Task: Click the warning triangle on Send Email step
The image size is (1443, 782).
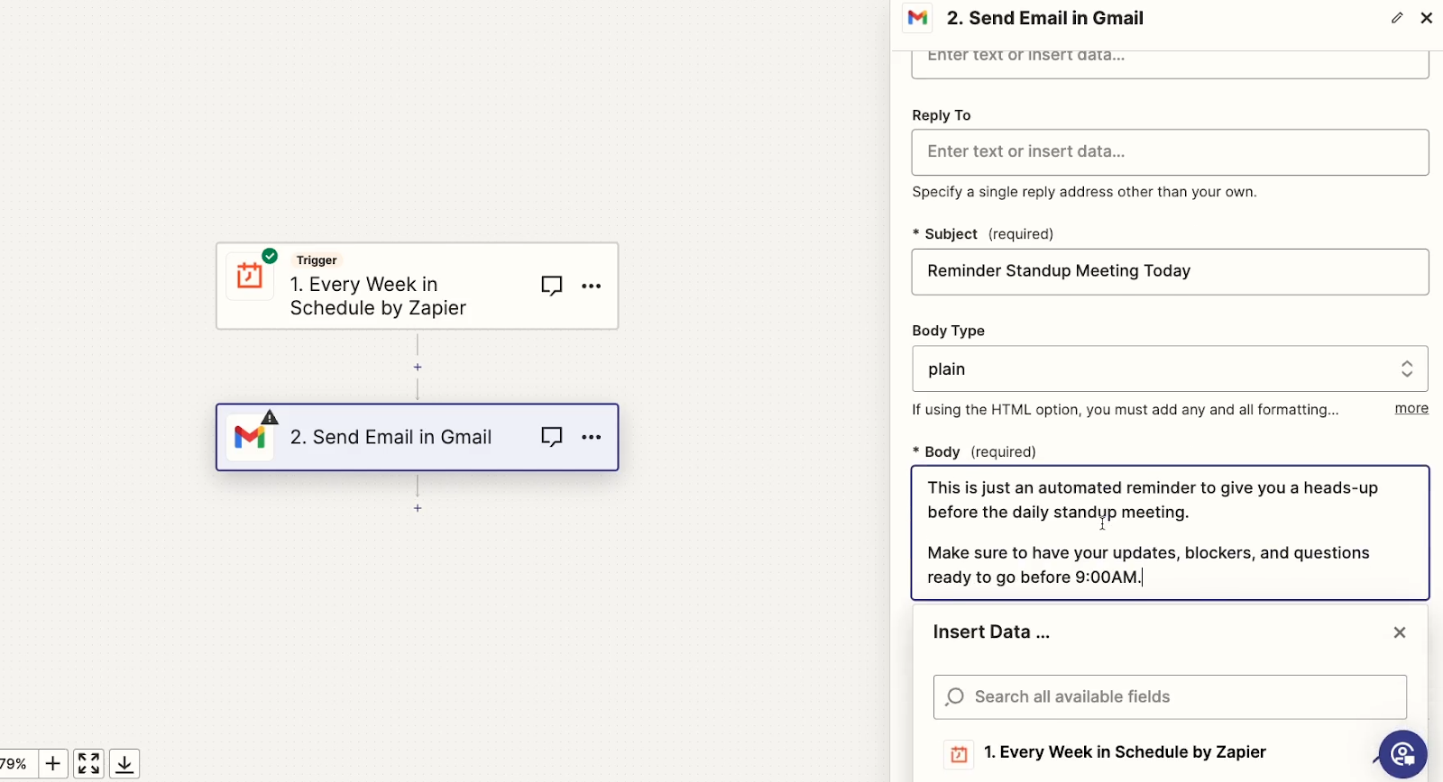Action: click(270, 417)
